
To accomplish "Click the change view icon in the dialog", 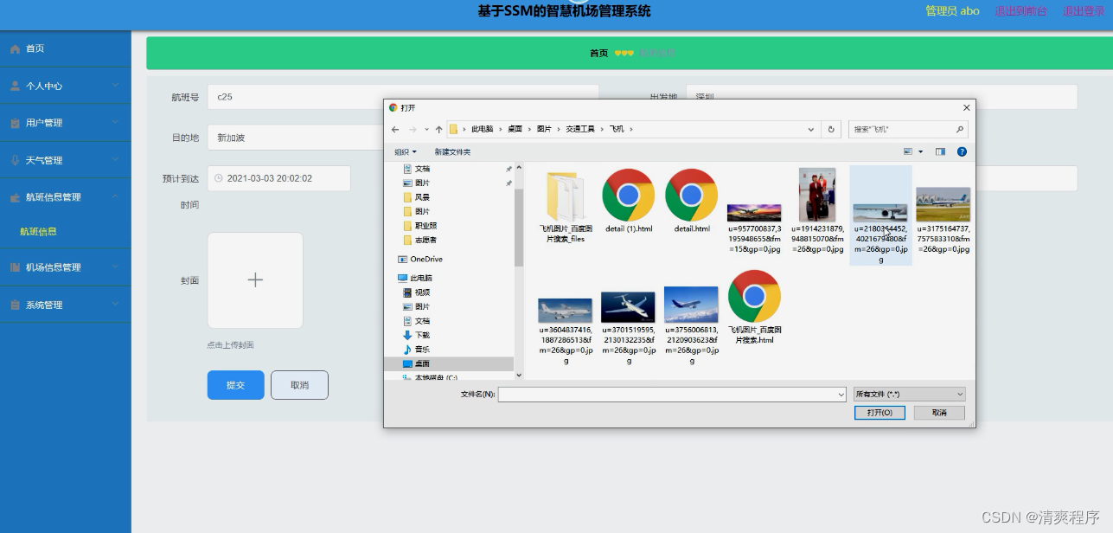I will (x=908, y=151).
